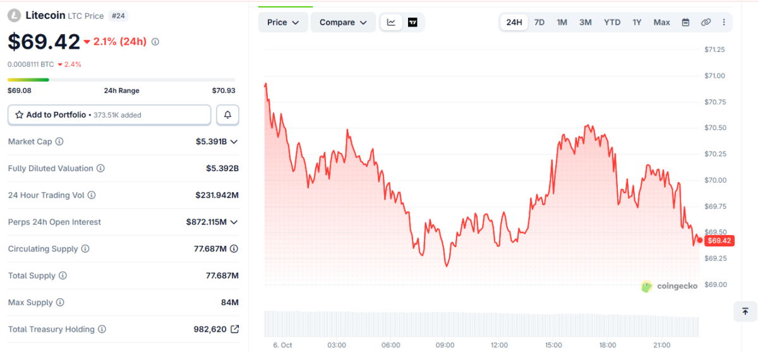Open external link icon beside 982,620
This screenshot has height=352, width=758.
tap(234, 329)
